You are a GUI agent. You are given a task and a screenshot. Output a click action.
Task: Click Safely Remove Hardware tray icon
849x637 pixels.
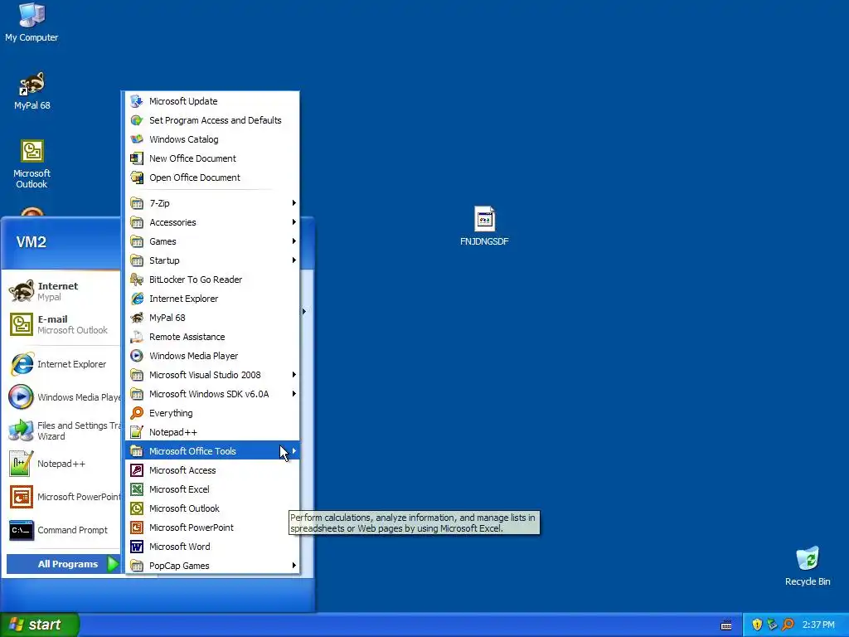772,625
